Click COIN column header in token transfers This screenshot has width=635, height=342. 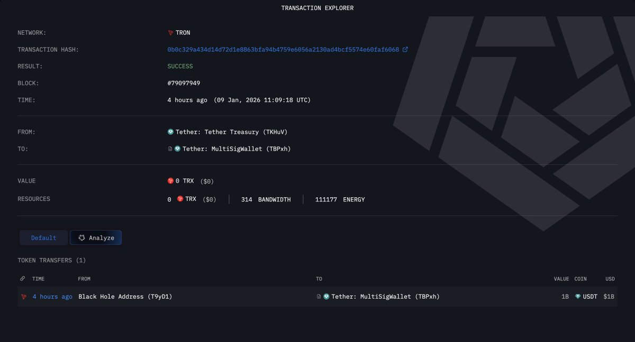(x=580, y=279)
